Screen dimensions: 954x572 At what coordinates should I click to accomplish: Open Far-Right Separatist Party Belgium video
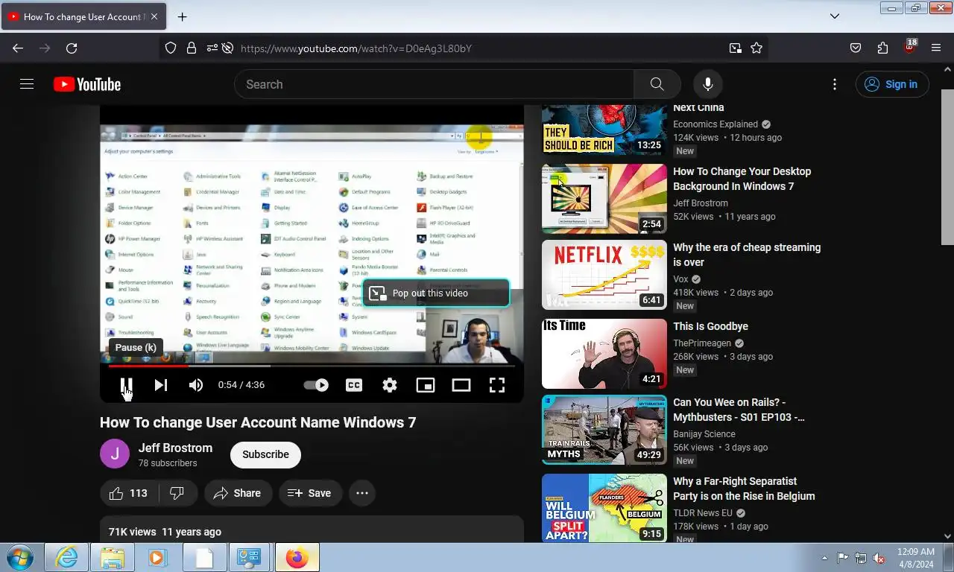(604, 508)
